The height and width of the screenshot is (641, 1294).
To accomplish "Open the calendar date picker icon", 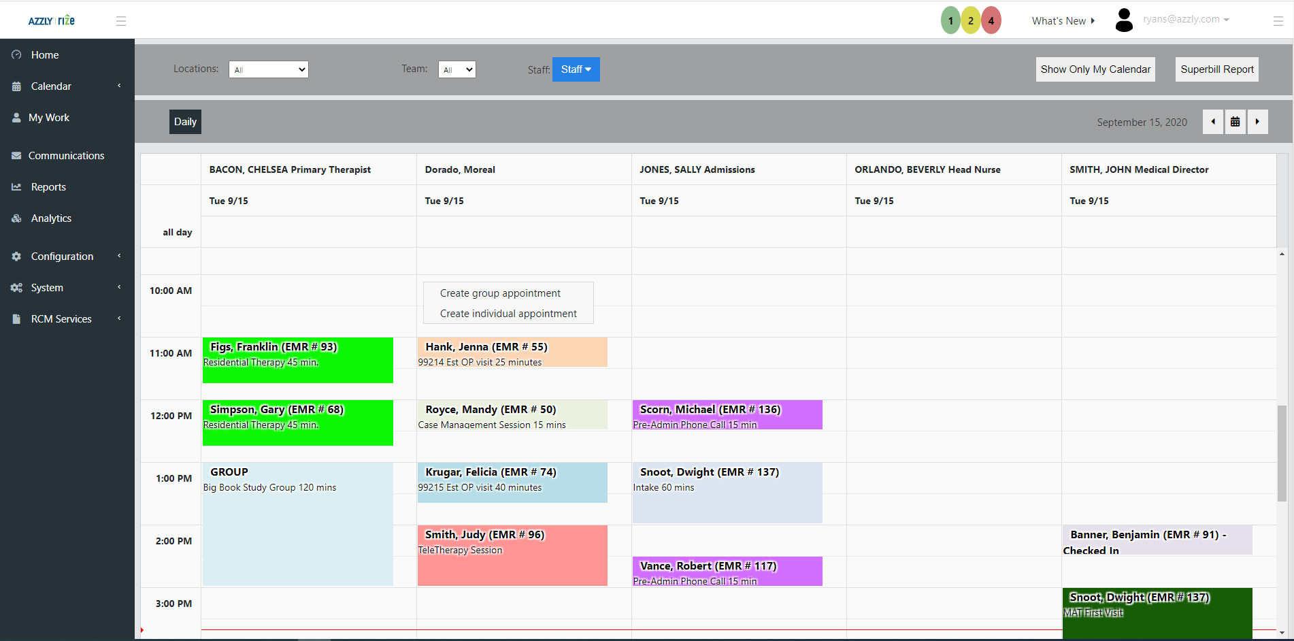I will click(1235, 122).
